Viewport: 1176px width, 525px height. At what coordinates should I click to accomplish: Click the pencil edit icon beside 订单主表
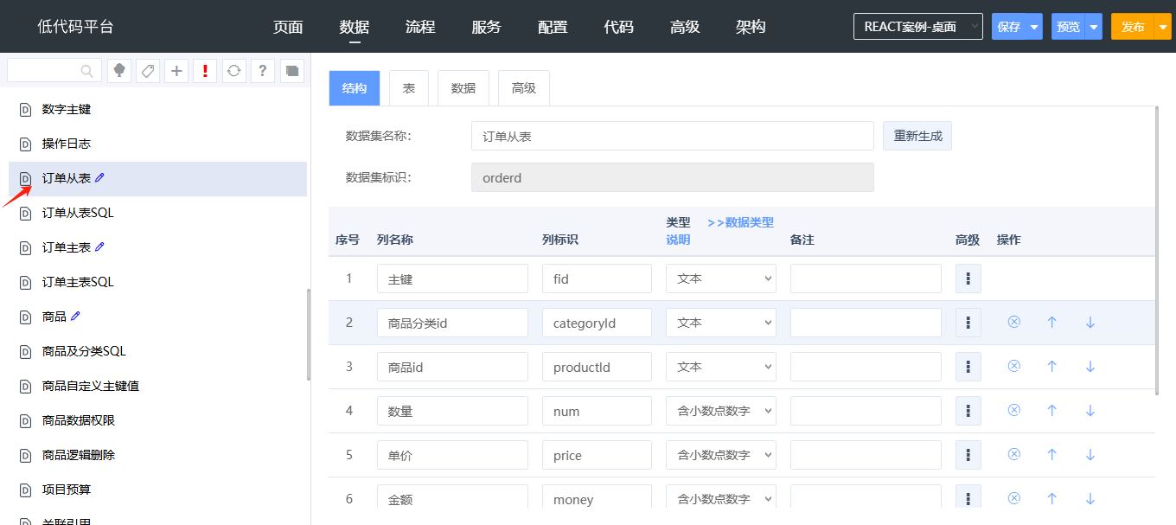pos(99,246)
